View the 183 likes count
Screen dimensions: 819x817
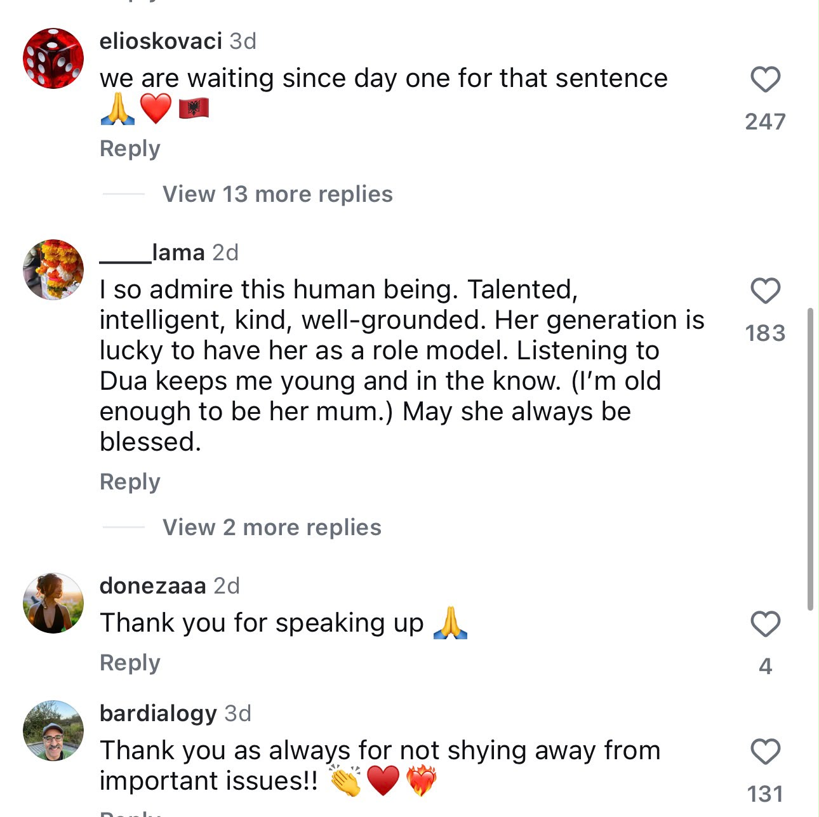(765, 333)
